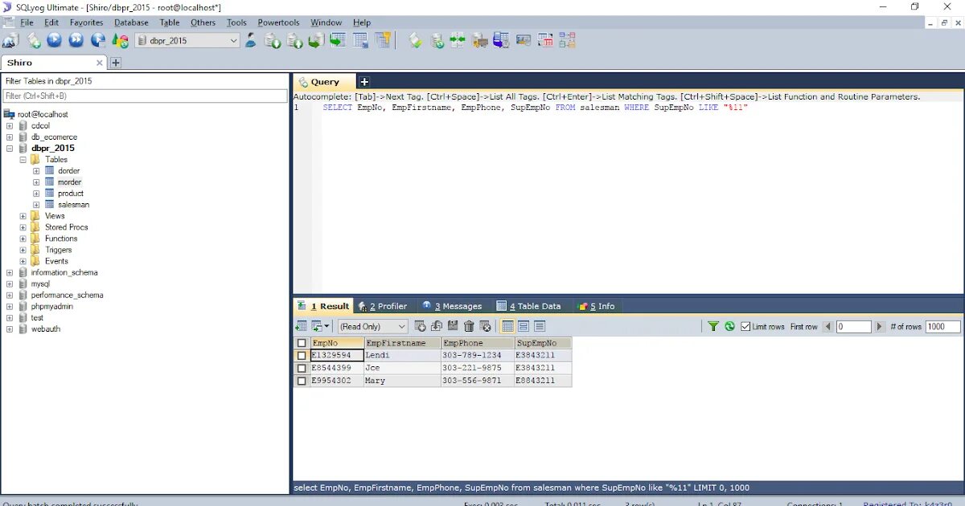Check the row checkbox for E8544399

pyautogui.click(x=302, y=368)
